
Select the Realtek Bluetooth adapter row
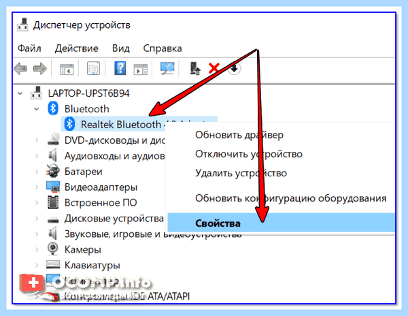tap(139, 124)
